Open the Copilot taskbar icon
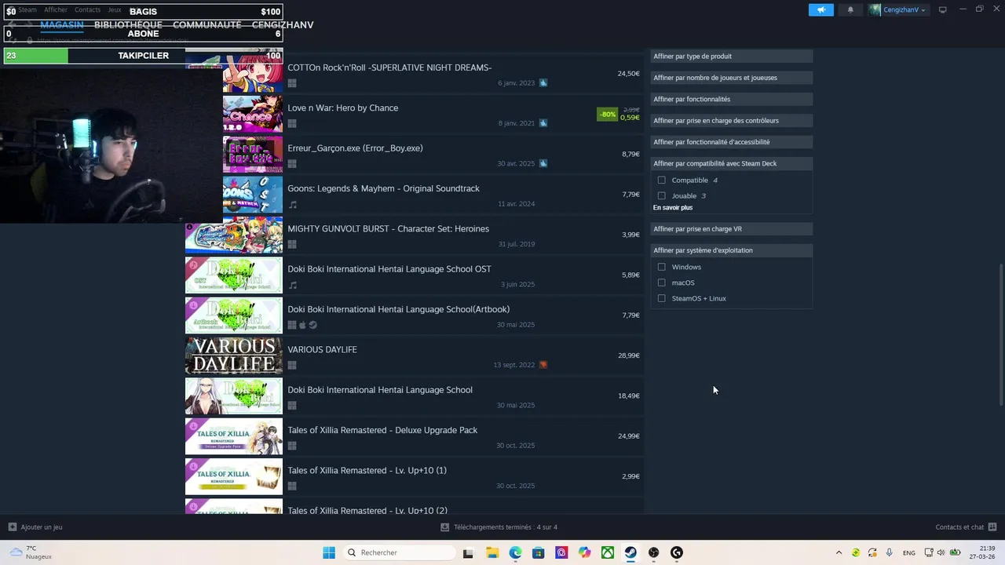Viewport: 1005px width, 565px height. click(584, 552)
